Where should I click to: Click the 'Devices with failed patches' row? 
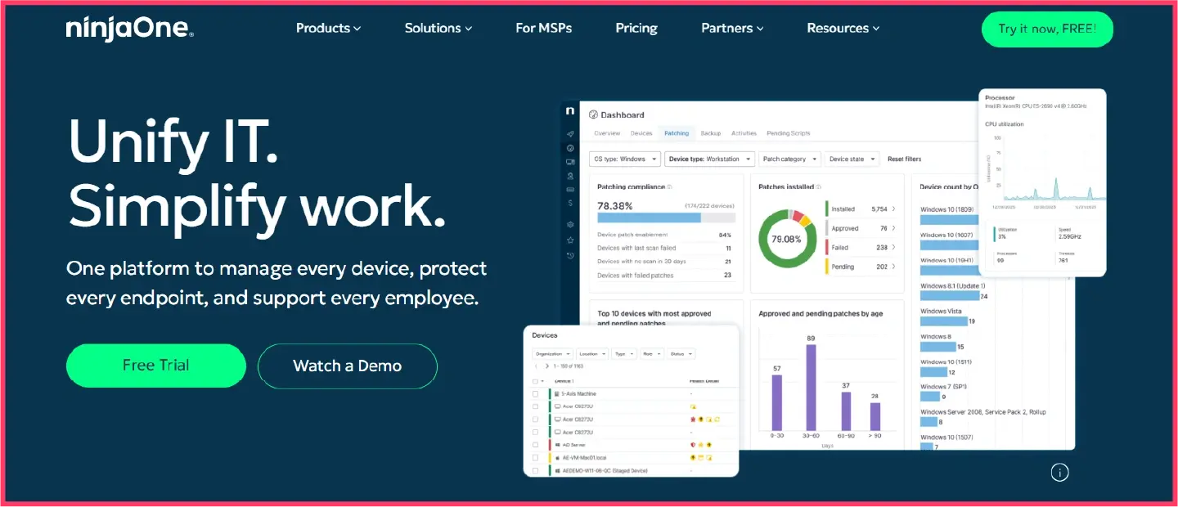[664, 276]
